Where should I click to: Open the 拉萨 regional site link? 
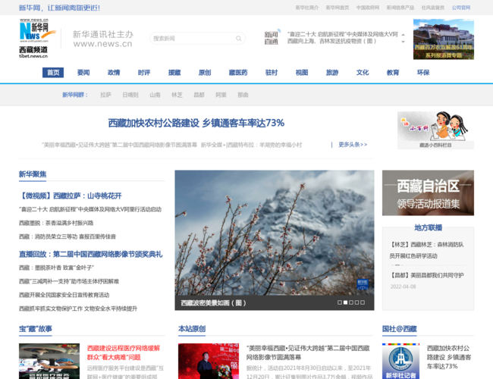click(105, 95)
